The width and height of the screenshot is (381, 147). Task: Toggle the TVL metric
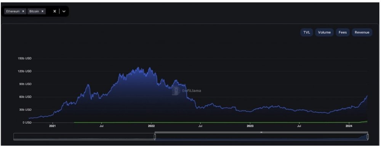click(307, 32)
